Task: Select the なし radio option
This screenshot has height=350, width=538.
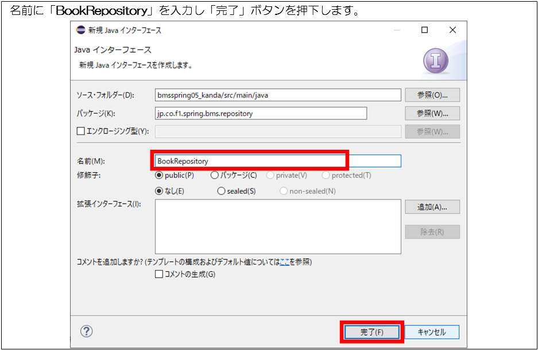Action: pos(159,191)
